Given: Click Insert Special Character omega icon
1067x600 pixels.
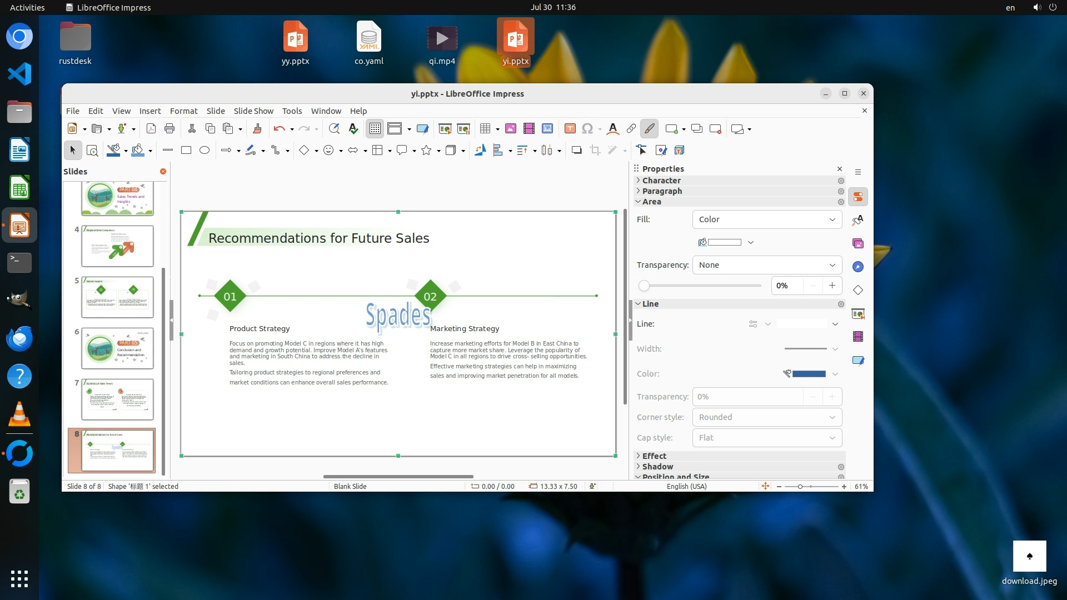Looking at the screenshot, I should [587, 129].
